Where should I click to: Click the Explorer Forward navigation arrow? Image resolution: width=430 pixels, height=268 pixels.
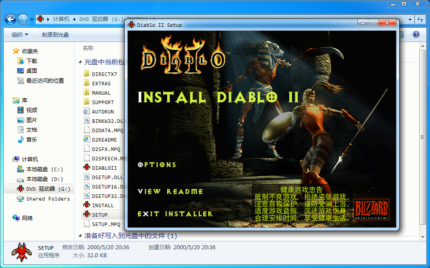click(23, 20)
